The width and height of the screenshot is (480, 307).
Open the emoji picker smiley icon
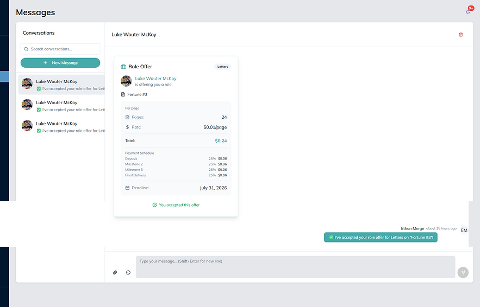(128, 272)
